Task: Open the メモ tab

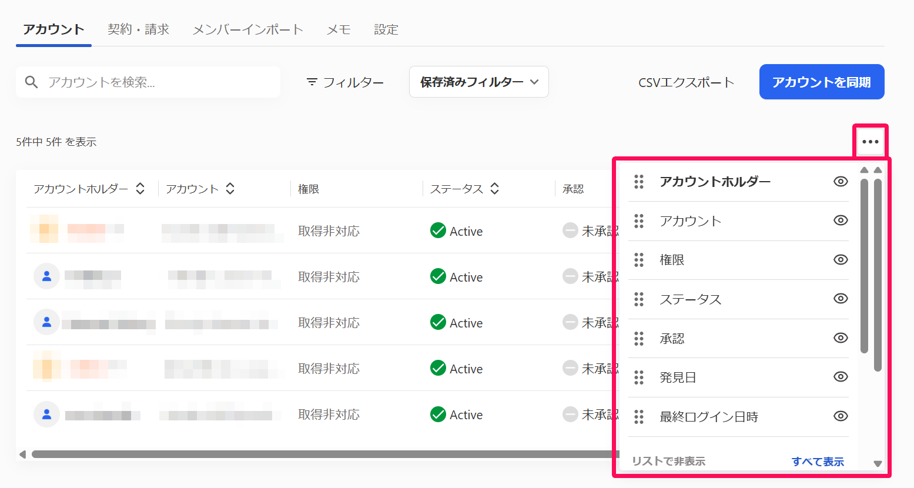Action: tap(339, 29)
